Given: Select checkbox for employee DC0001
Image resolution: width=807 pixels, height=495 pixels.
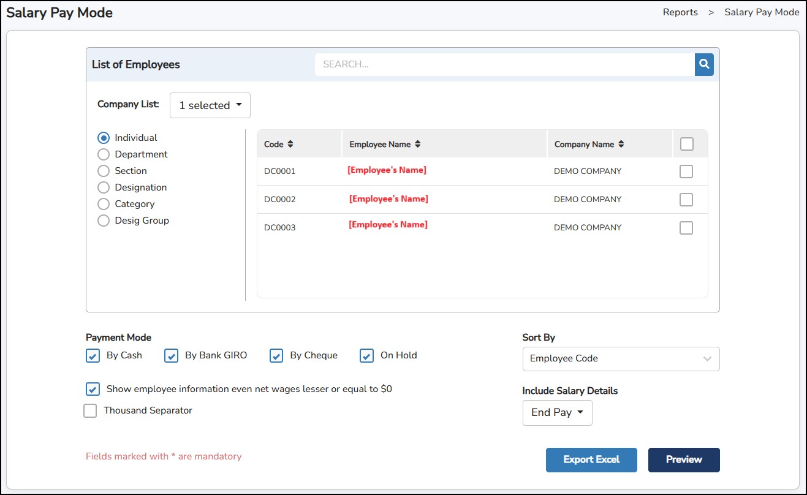Looking at the screenshot, I should pyautogui.click(x=686, y=172).
